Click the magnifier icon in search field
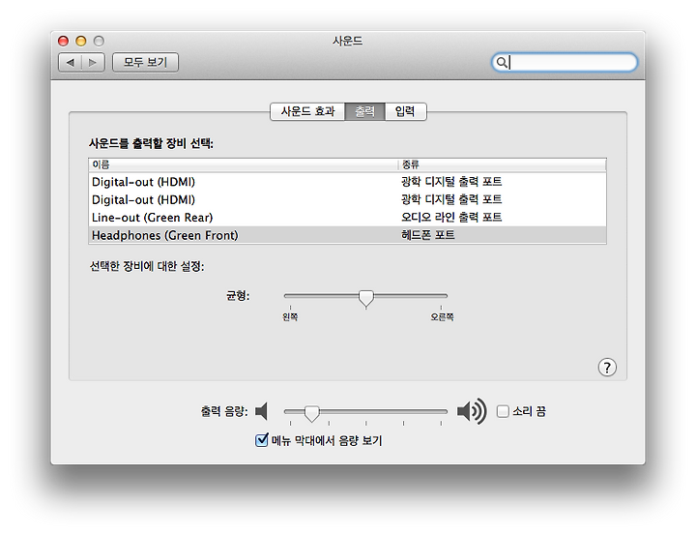The width and height of the screenshot is (696, 535). click(502, 62)
